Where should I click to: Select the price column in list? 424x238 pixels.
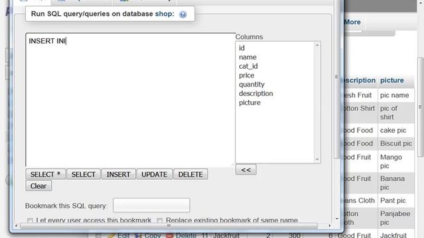pyautogui.click(x=246, y=75)
